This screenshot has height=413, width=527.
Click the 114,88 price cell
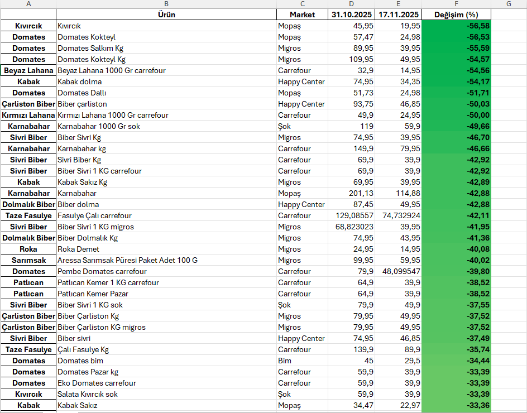pos(398,193)
